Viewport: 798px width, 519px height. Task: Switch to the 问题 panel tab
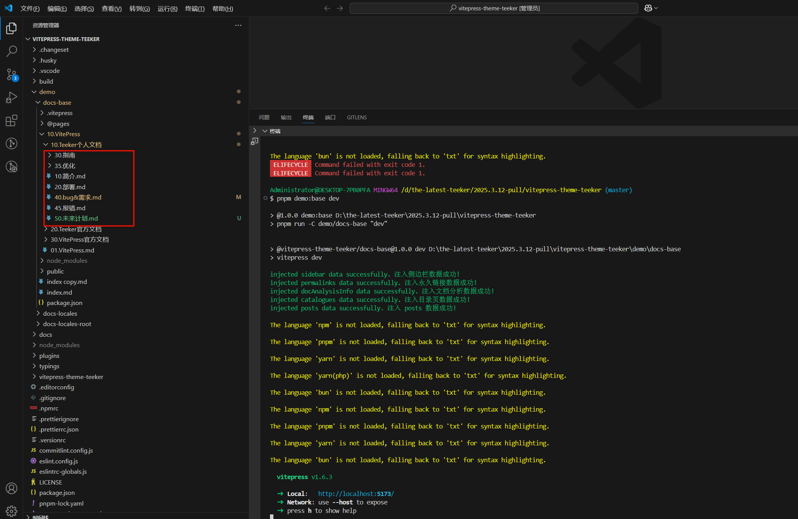click(x=264, y=117)
